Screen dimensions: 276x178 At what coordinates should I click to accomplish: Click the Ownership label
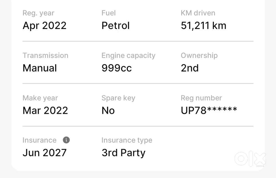(199, 56)
